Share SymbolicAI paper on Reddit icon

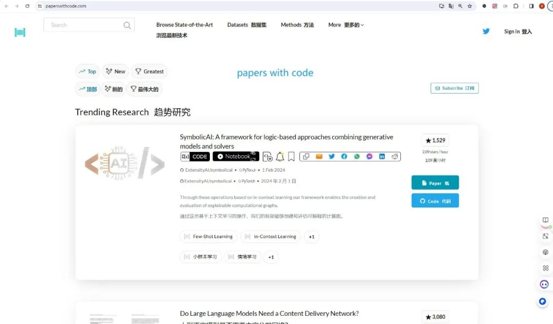(x=395, y=156)
